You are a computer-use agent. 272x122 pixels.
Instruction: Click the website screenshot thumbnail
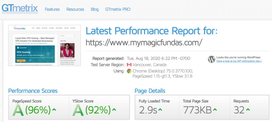[x=44, y=45]
